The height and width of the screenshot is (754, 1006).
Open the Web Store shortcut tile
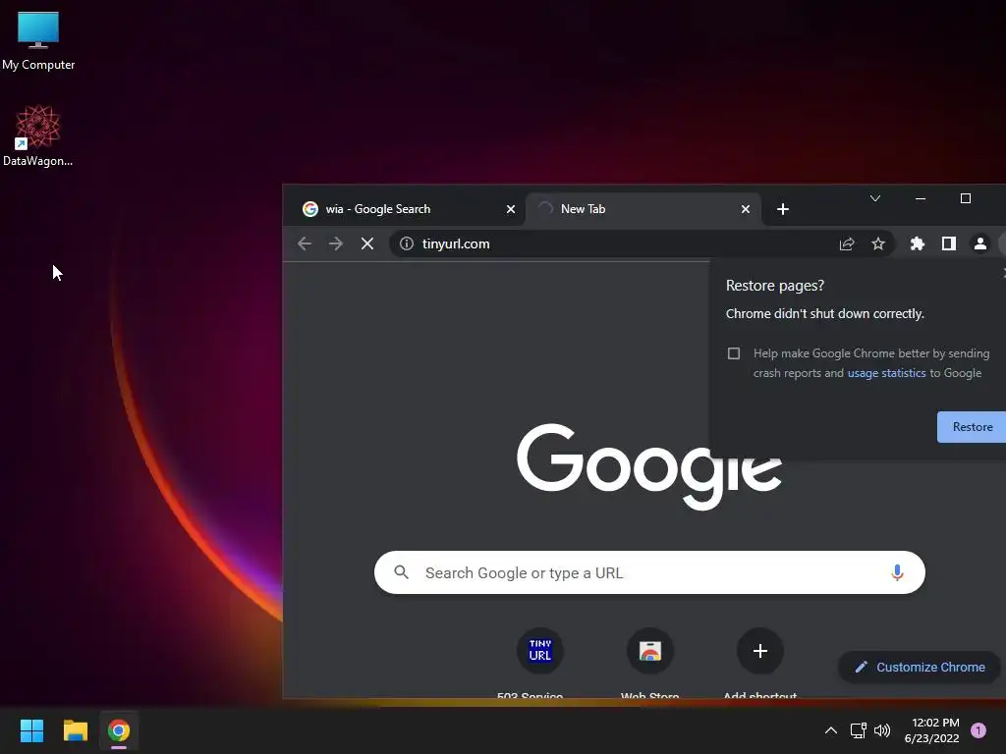[650, 651]
